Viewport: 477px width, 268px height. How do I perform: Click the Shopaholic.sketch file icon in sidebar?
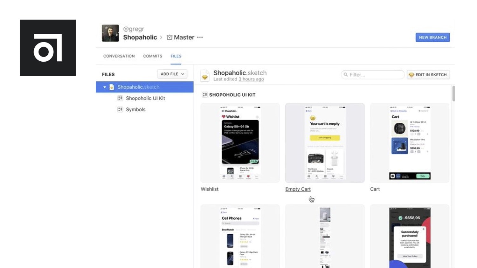(x=112, y=87)
